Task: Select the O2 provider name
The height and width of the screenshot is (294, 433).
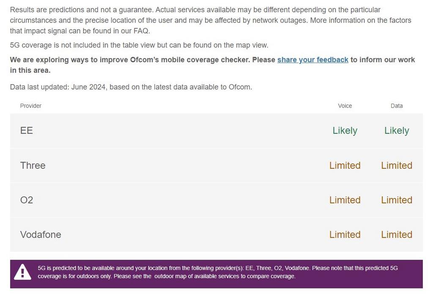Action: click(27, 200)
